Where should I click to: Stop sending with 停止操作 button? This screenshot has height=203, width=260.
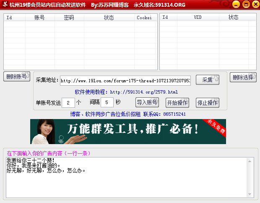pyautogui.click(x=208, y=103)
